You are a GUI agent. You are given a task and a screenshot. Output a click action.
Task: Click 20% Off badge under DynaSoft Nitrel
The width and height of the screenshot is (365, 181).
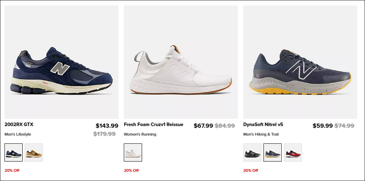tap(251, 171)
